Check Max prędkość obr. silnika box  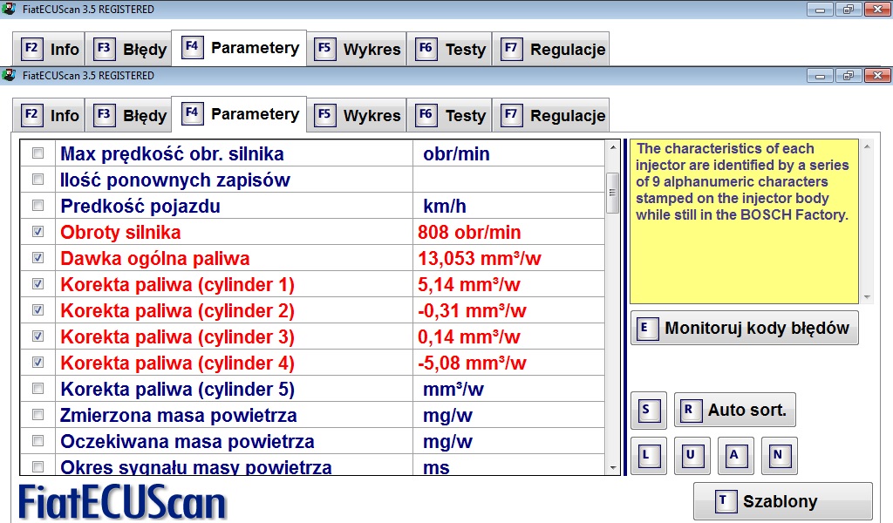(38, 153)
